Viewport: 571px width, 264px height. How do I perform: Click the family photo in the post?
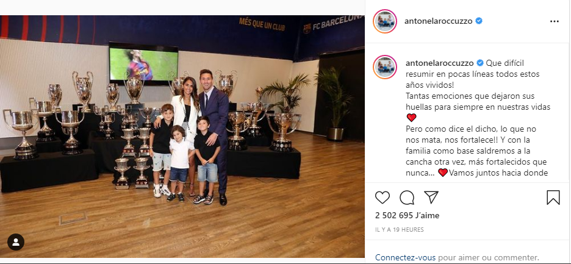click(182, 136)
